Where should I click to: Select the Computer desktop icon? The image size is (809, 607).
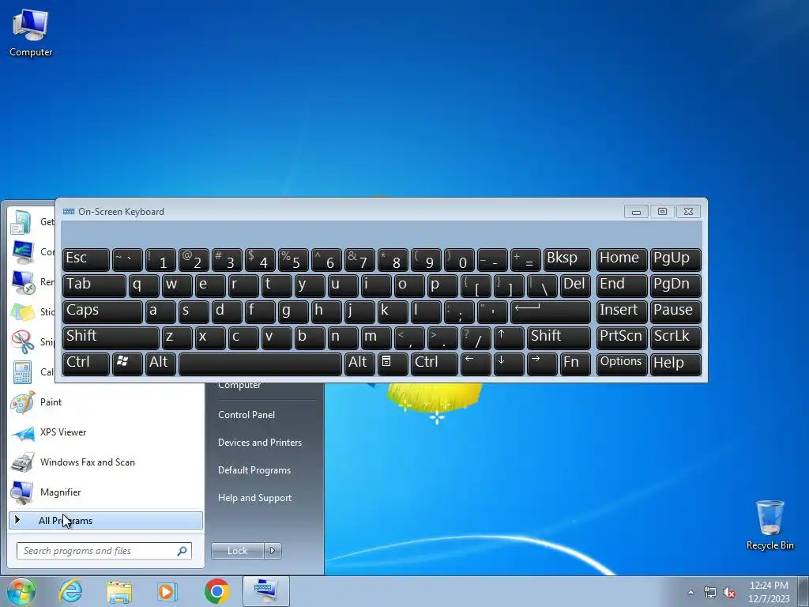(x=31, y=32)
